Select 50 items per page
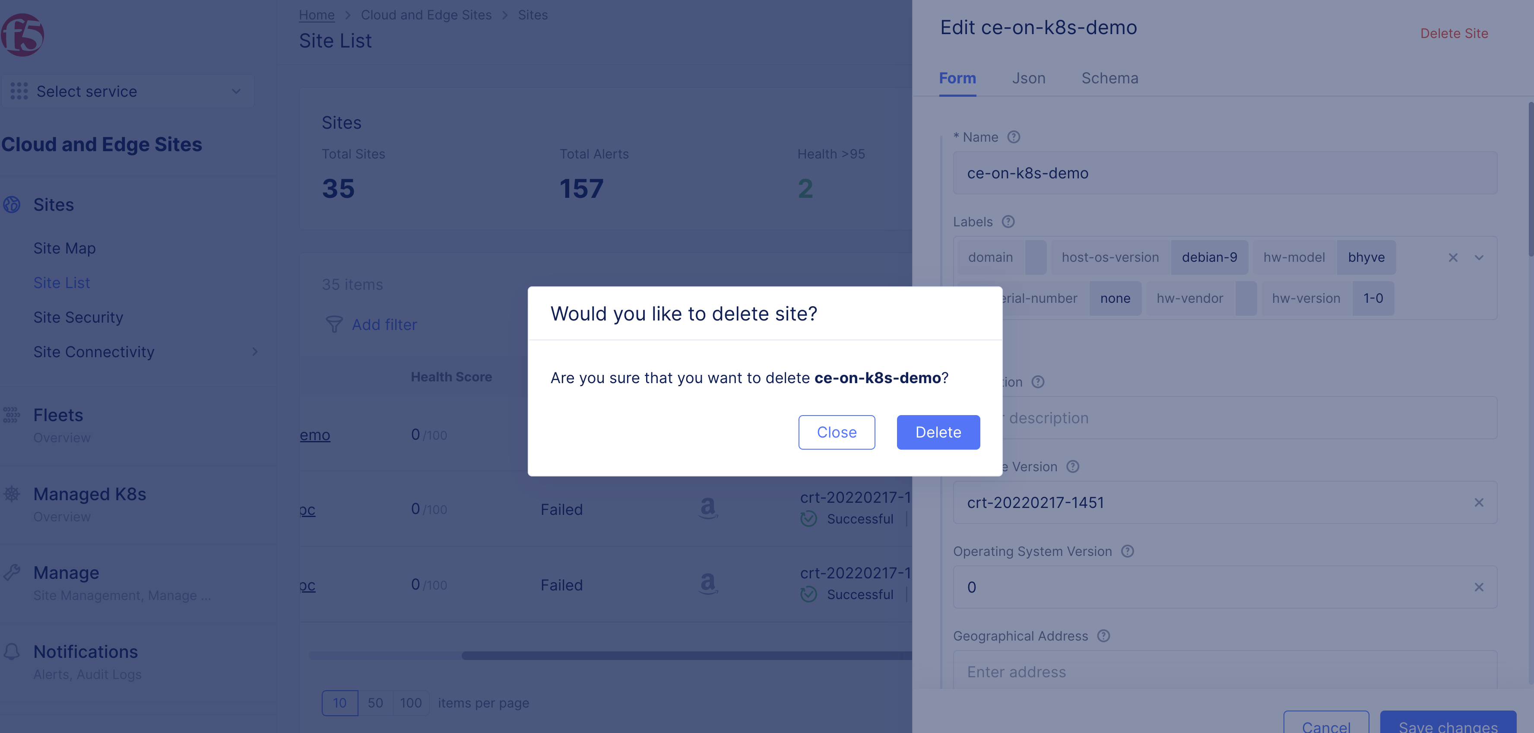This screenshot has width=1534, height=733. pos(375,703)
